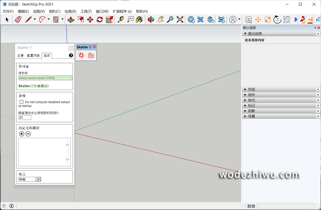
Task: Close the 材质 panel with its X
Action: [x=318, y=89]
